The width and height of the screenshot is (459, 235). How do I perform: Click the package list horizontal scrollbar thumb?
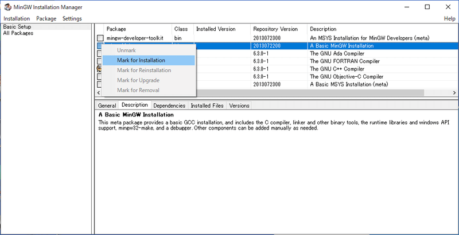coord(310,93)
